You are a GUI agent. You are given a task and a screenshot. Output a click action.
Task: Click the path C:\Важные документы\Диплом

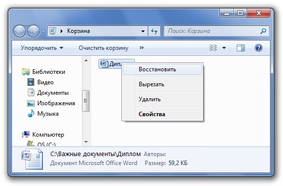coord(95,154)
